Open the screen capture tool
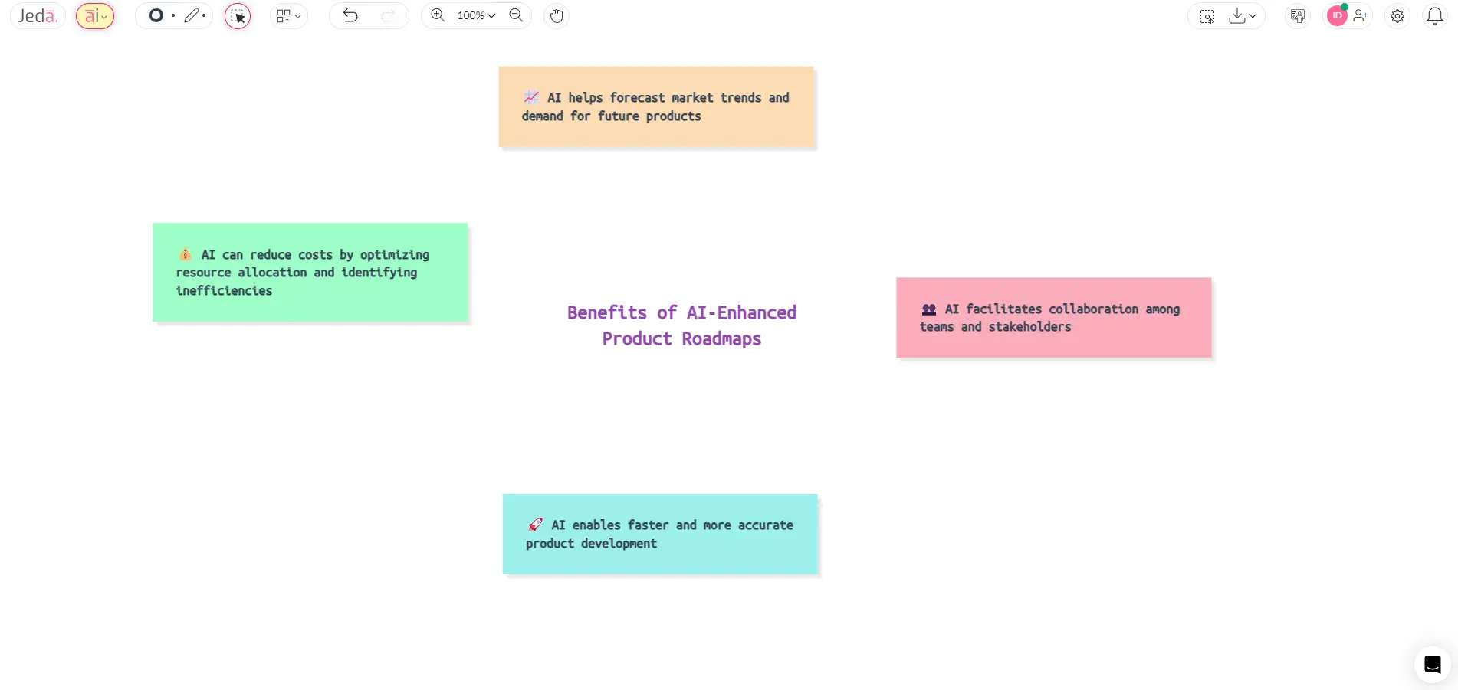The width and height of the screenshot is (1458, 690). [x=1207, y=15]
